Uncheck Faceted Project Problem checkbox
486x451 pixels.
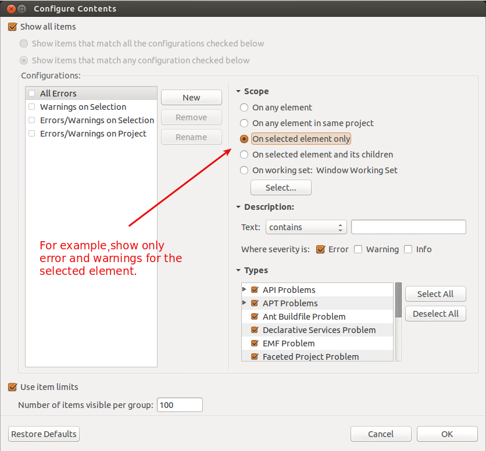pyautogui.click(x=255, y=356)
